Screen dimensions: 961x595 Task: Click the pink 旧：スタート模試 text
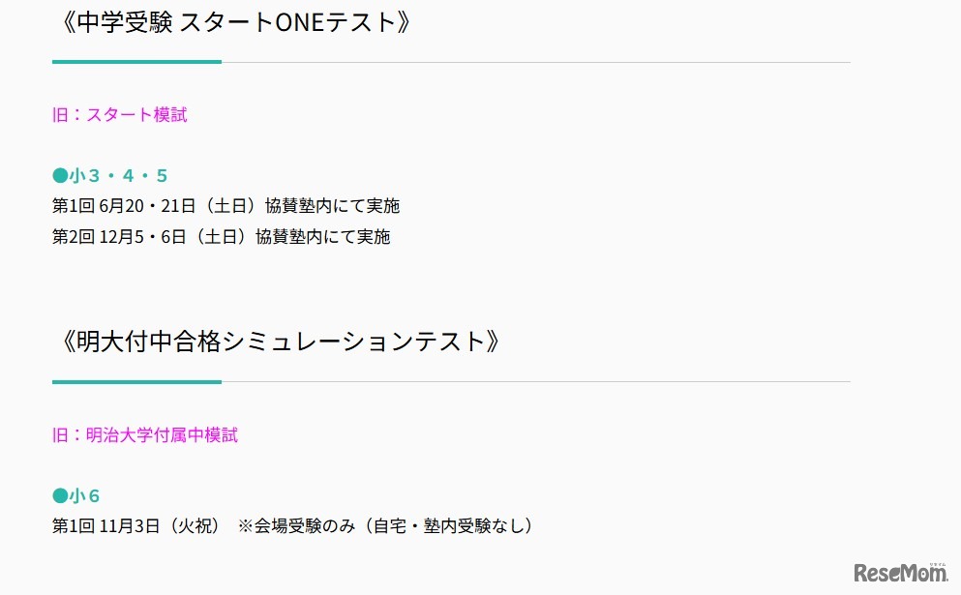(120, 114)
